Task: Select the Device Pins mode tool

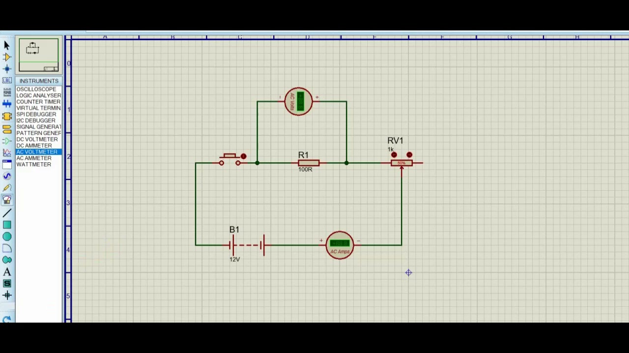Action: coord(7,141)
